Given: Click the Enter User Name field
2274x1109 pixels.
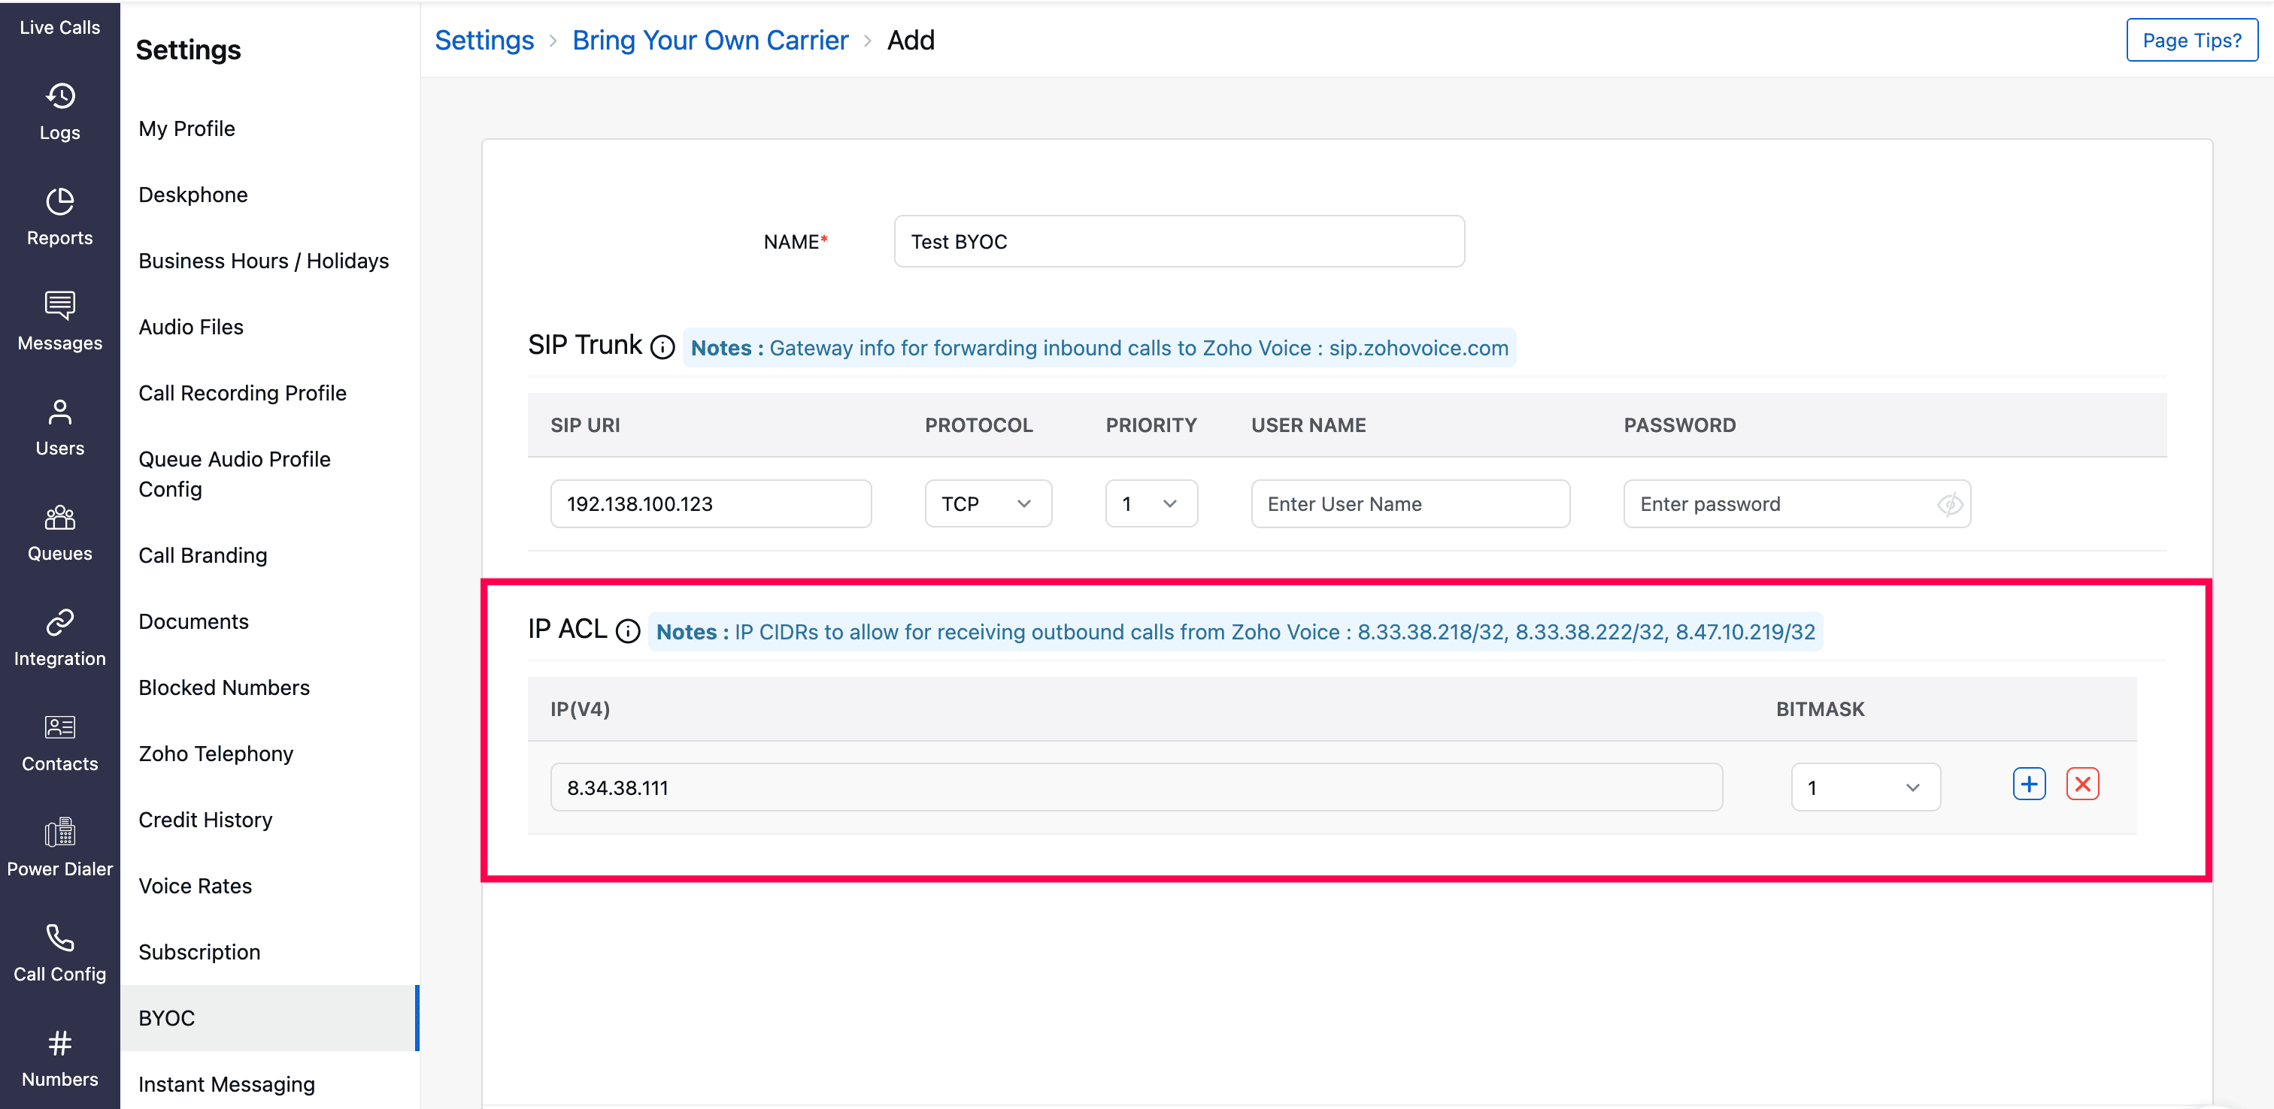Looking at the screenshot, I should point(1410,505).
